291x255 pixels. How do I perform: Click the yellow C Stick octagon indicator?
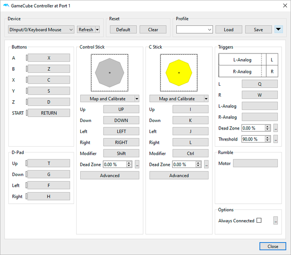tap(179, 73)
